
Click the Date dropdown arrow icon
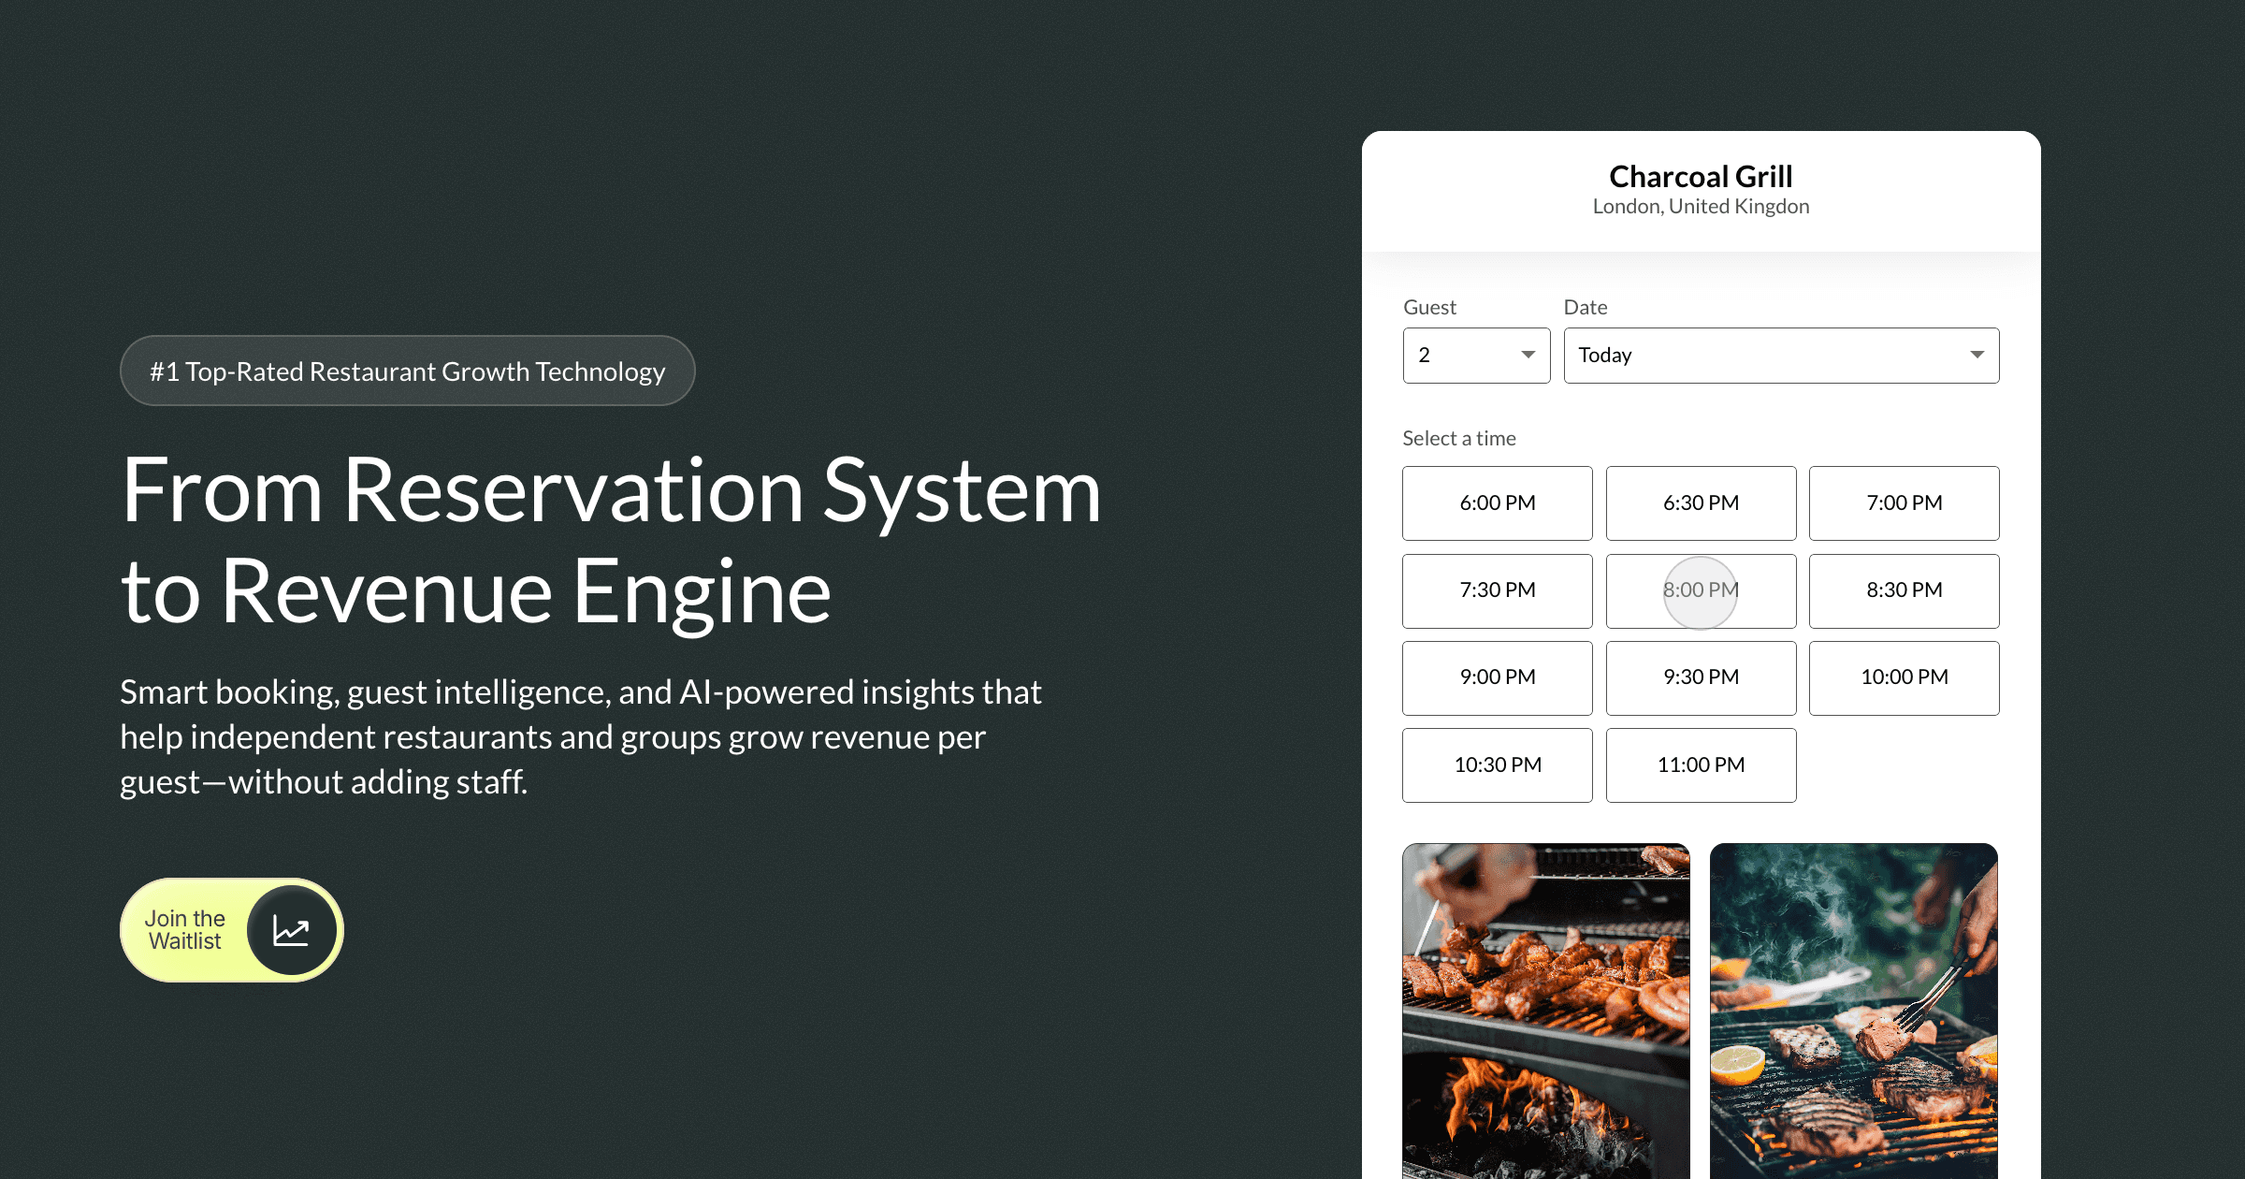pos(1977,356)
